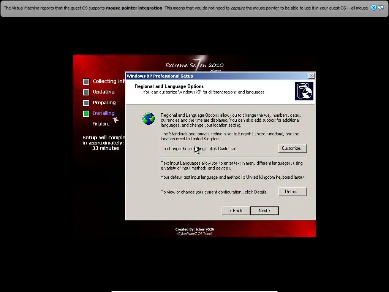Click the "Preparing" step label

click(x=104, y=103)
